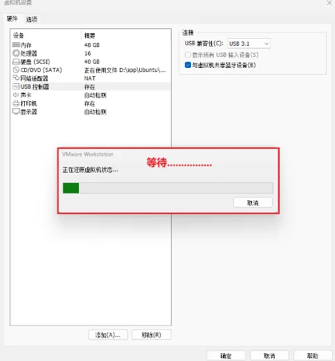Enable show all USB input devices checkbox

(188, 55)
